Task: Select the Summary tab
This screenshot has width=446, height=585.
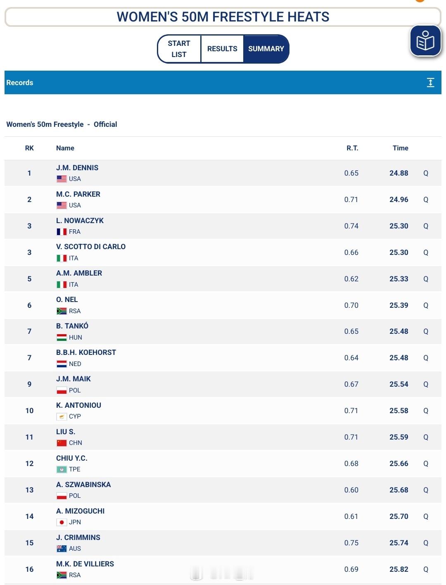Action: point(266,49)
